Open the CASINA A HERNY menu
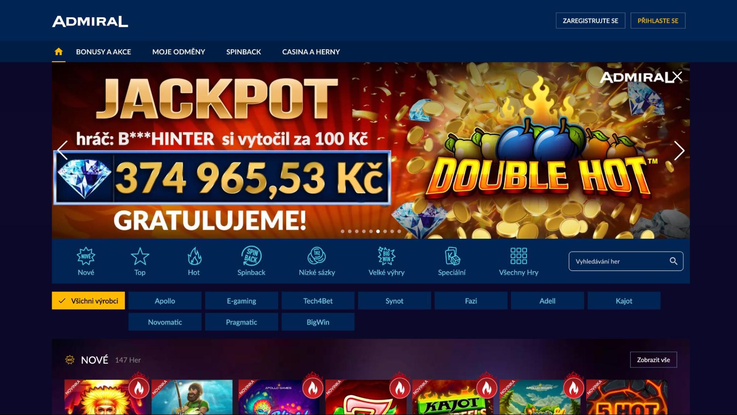 (x=311, y=52)
